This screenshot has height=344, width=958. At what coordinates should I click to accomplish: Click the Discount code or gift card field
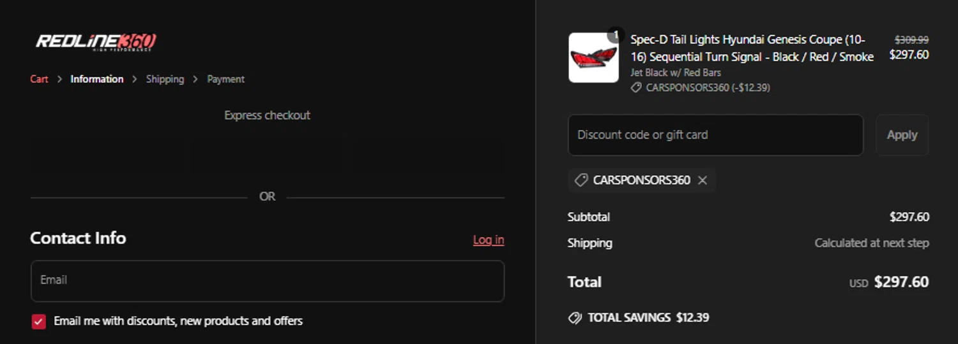click(715, 135)
